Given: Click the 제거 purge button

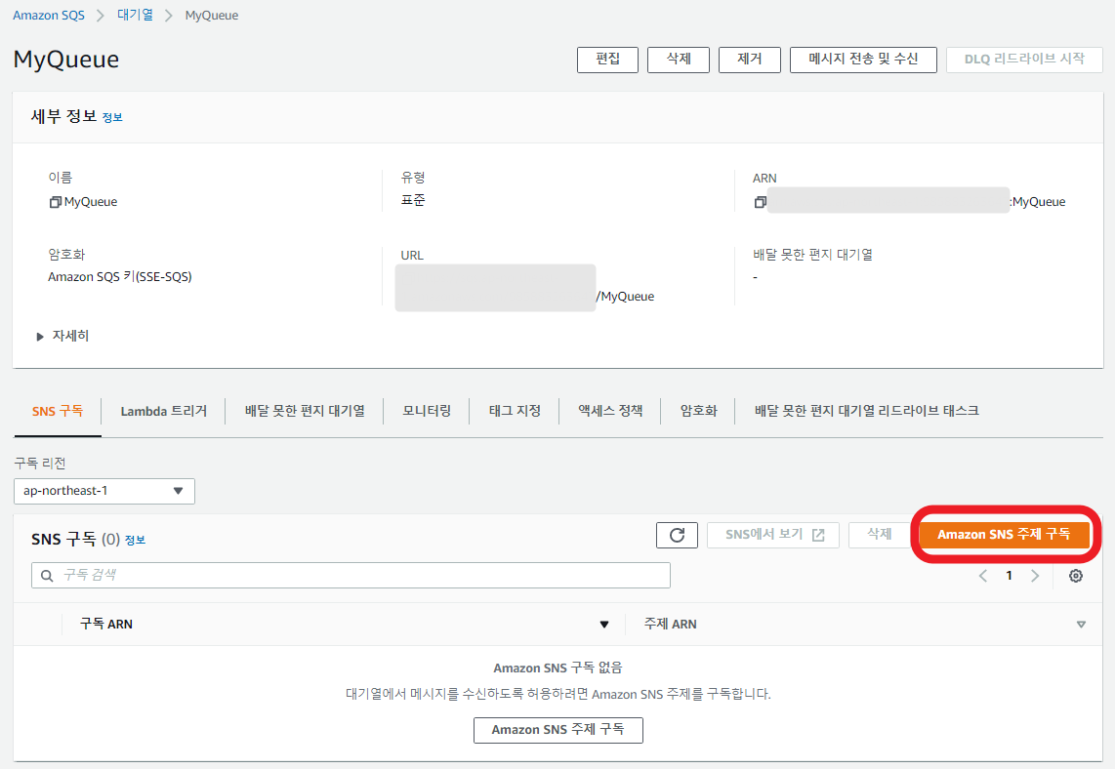Looking at the screenshot, I should 750,60.
